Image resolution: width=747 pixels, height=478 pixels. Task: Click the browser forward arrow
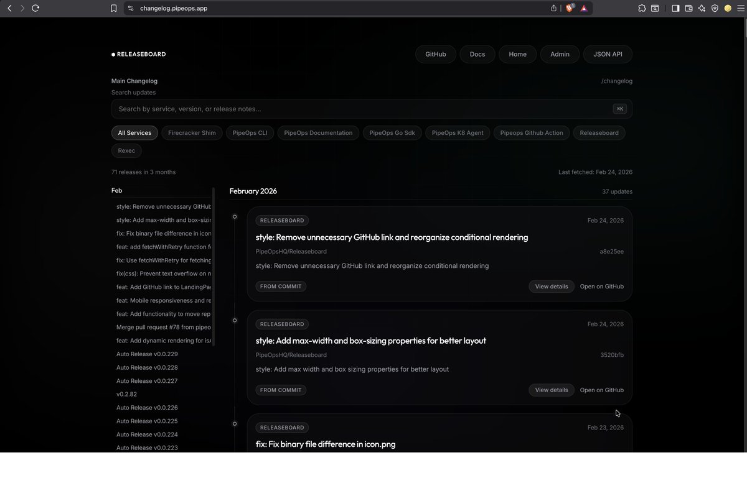tap(22, 8)
